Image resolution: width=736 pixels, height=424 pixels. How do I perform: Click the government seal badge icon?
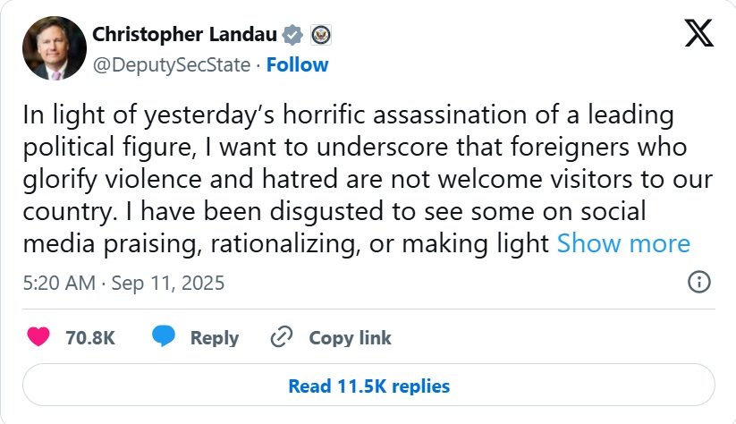coord(320,36)
